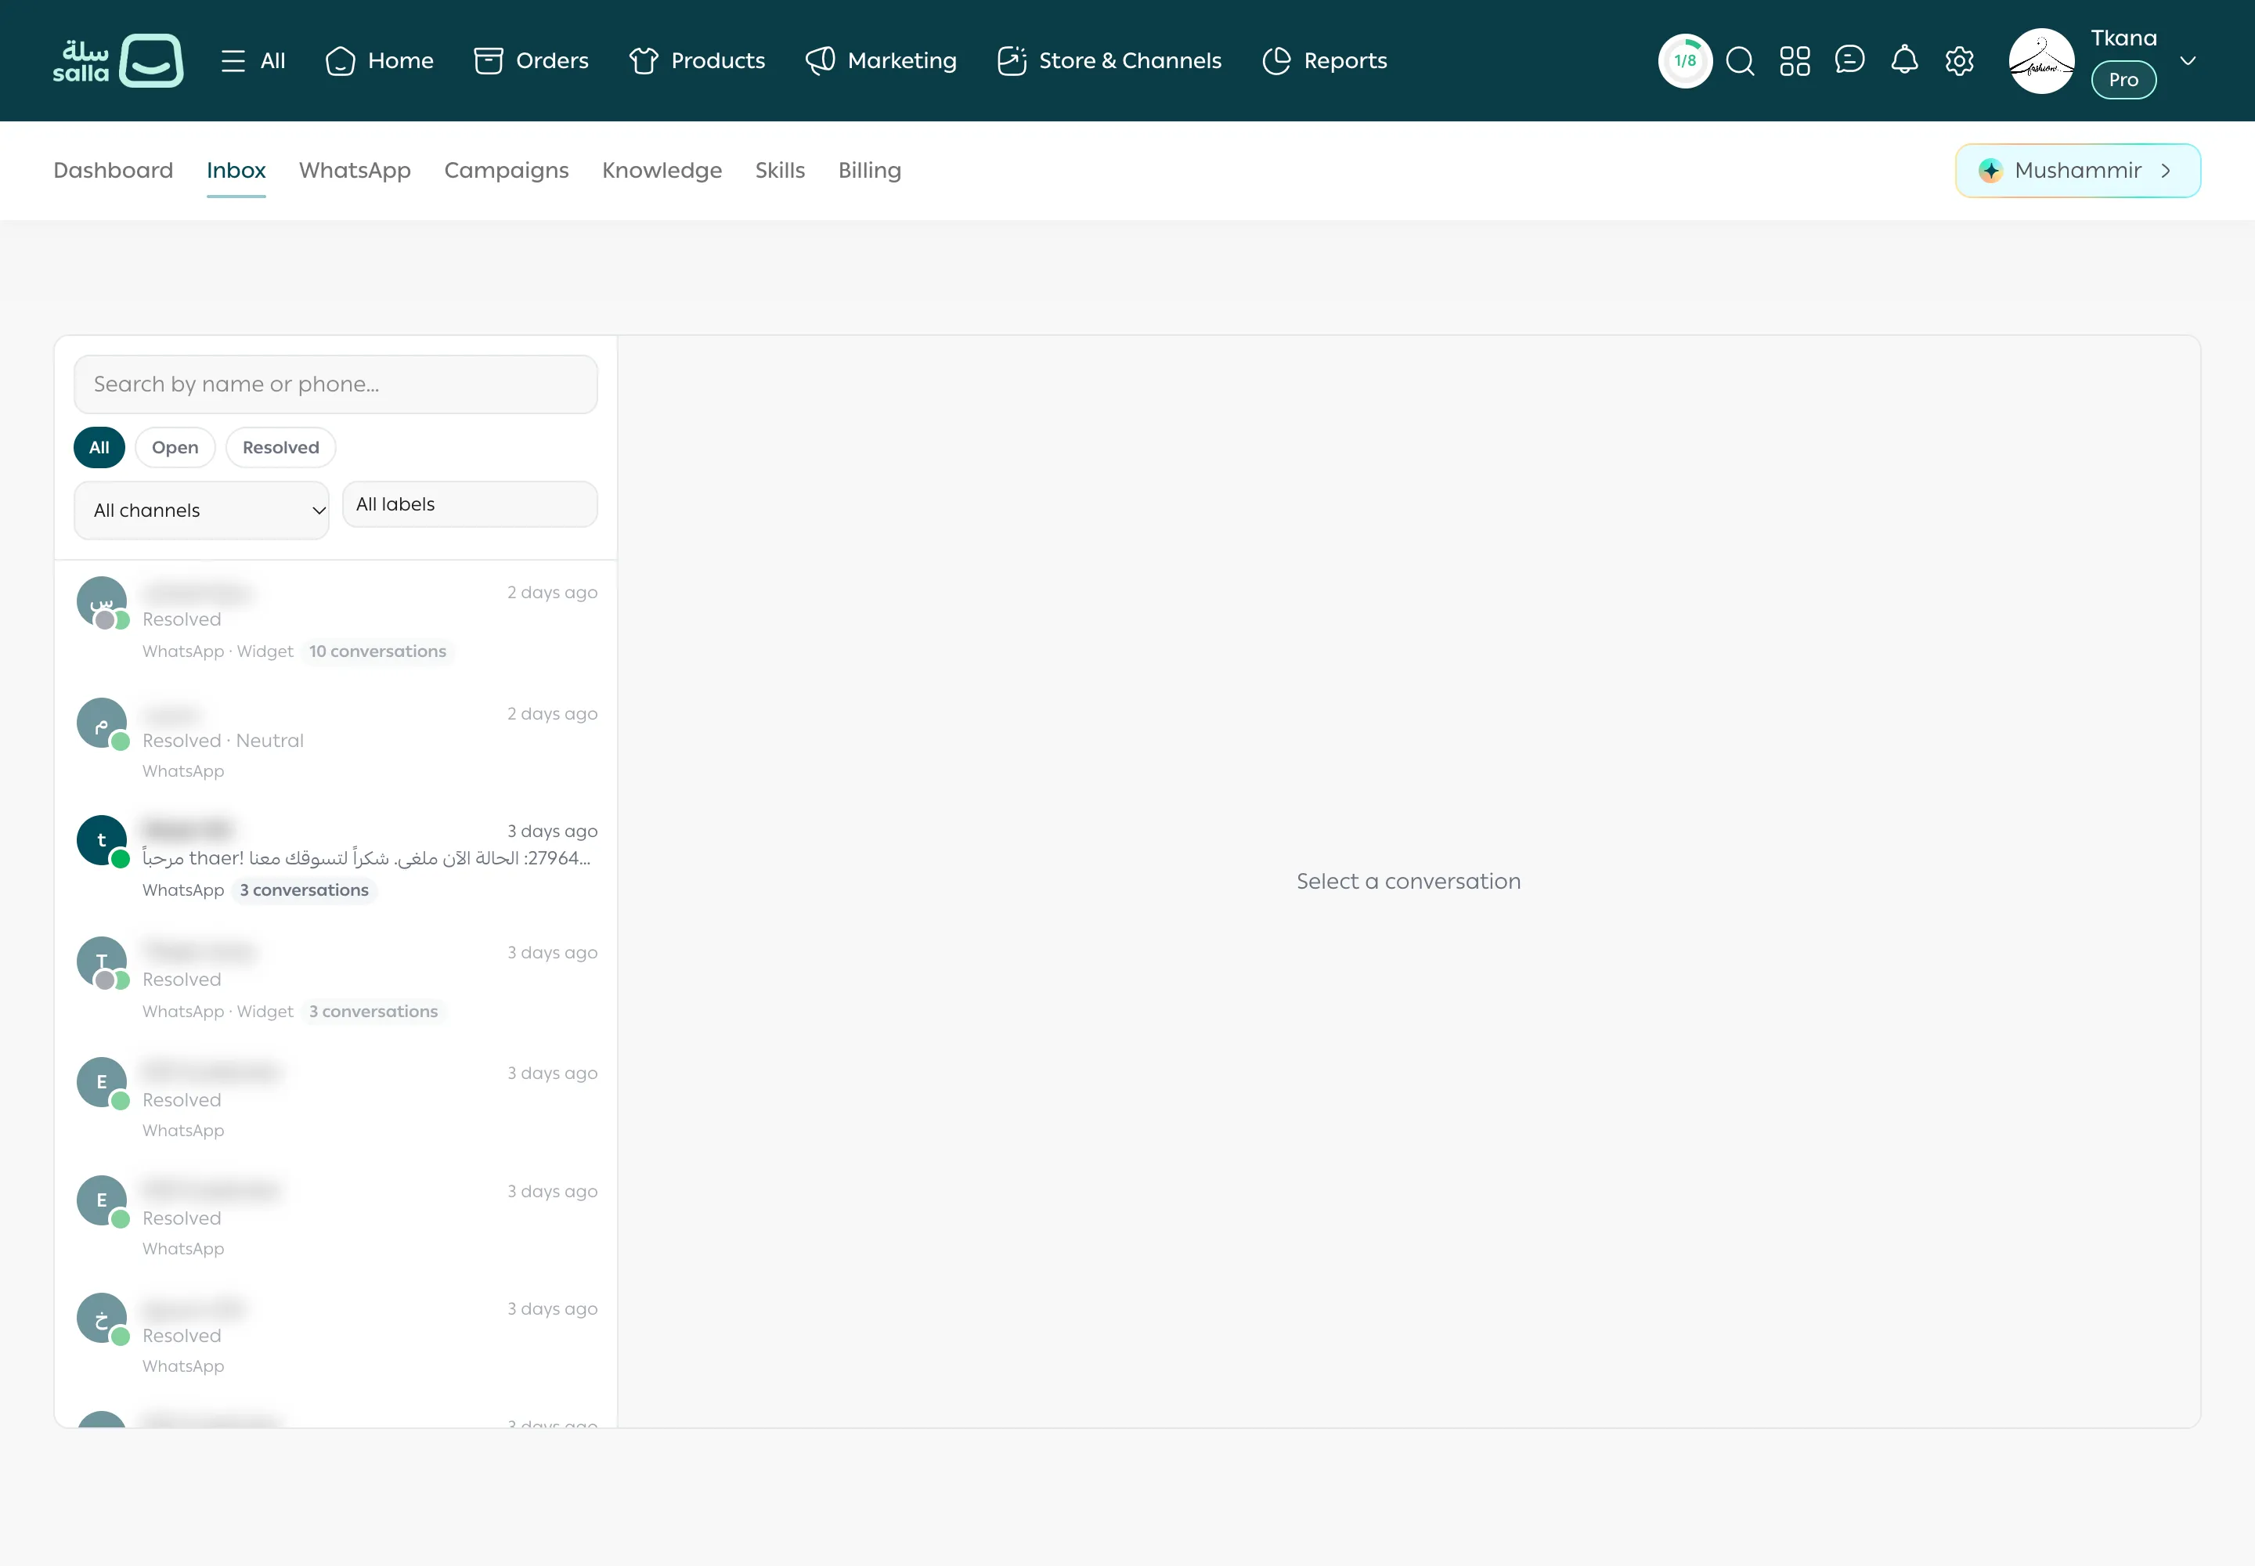
Task: Open the thaer conversation with Arabic message
Action: click(336, 861)
